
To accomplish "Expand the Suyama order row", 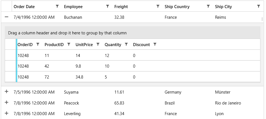I will coord(6,92).
